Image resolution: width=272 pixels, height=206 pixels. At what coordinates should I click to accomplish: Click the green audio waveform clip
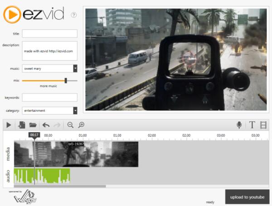point(42,176)
